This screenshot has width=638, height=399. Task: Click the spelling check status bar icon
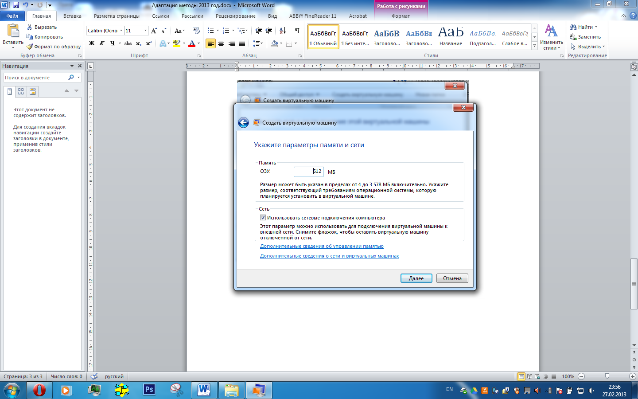(94, 376)
